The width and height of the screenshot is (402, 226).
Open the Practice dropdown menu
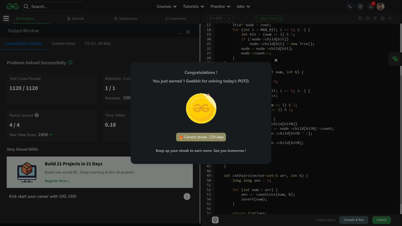[220, 6]
